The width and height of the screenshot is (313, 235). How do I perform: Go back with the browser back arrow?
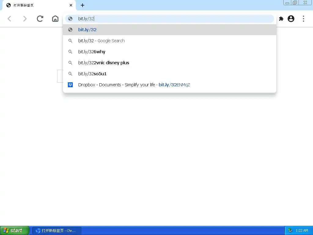point(9,19)
